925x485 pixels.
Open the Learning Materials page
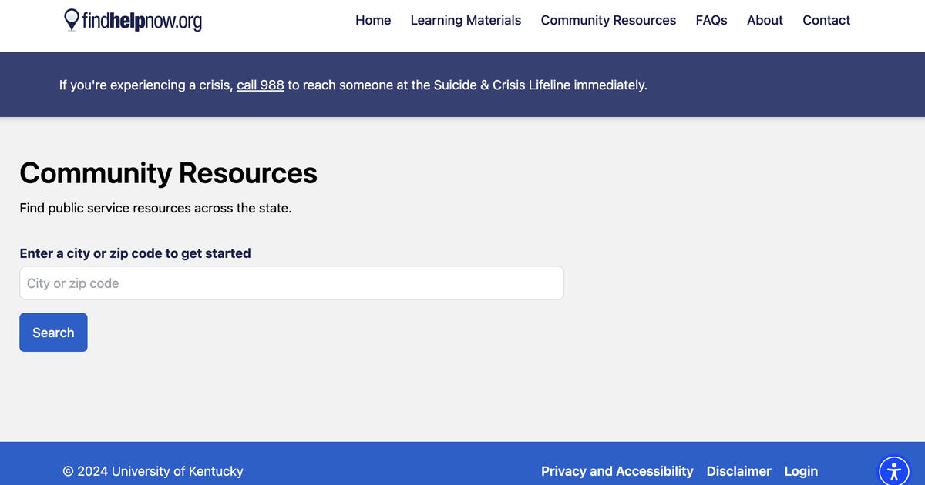click(466, 20)
